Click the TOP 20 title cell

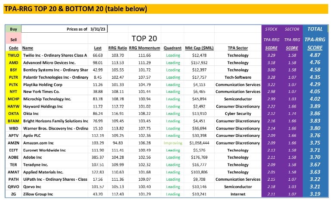[x=144, y=39]
